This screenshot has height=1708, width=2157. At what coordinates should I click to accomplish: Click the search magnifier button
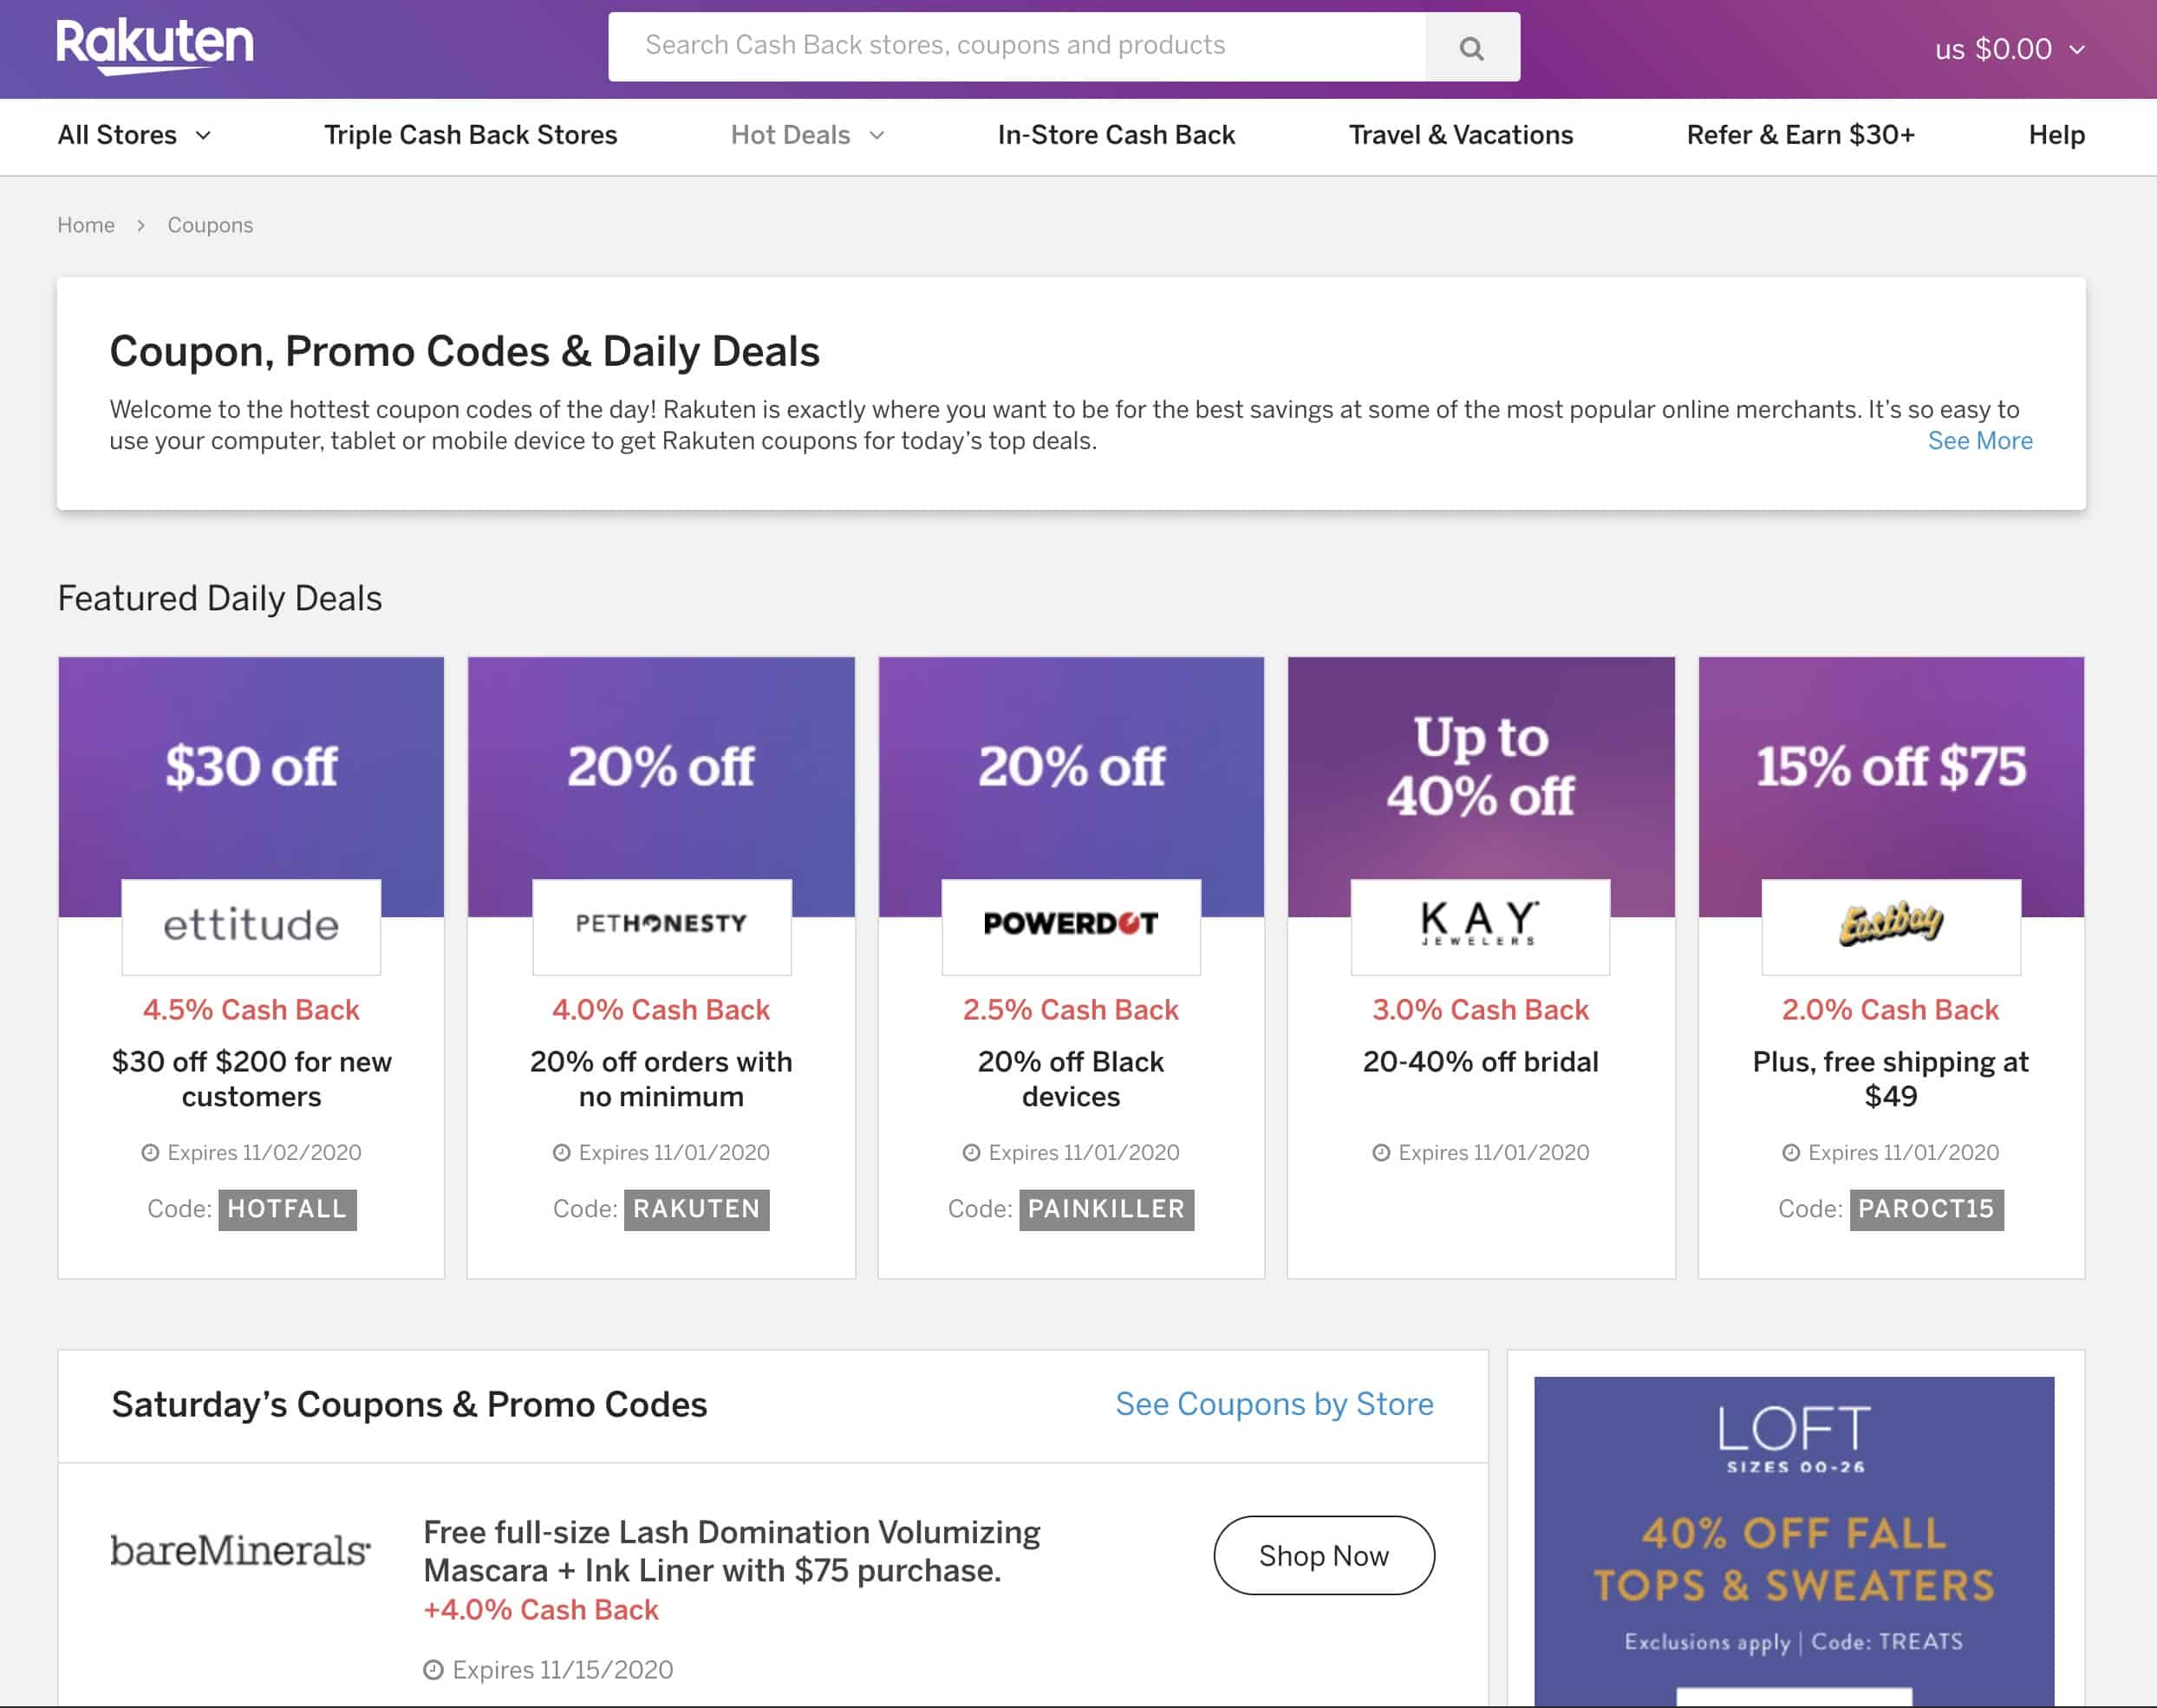point(1471,47)
